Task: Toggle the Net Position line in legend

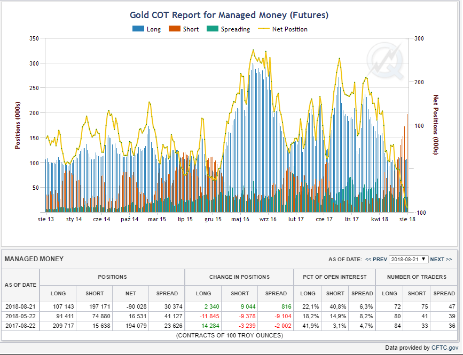Action: pos(282,29)
